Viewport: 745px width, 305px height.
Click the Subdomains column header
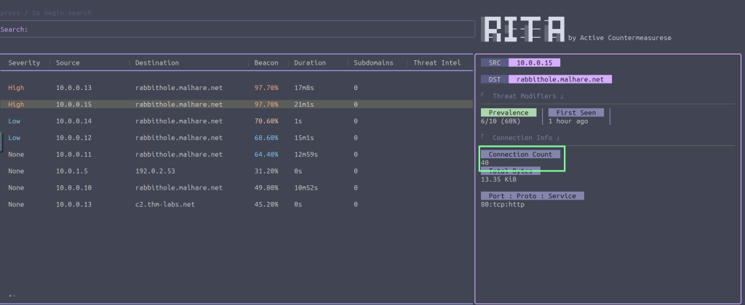[x=373, y=63]
